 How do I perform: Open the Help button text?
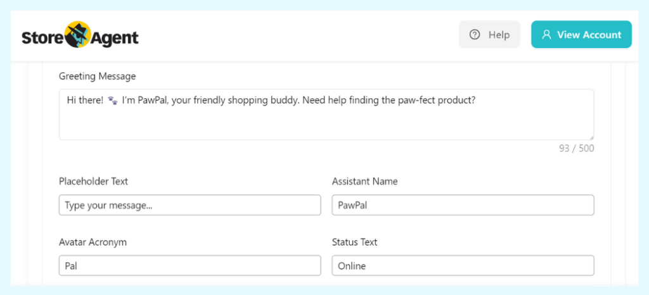pos(499,35)
